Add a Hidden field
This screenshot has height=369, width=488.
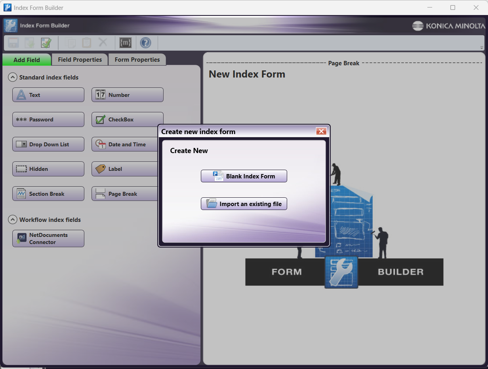point(48,169)
